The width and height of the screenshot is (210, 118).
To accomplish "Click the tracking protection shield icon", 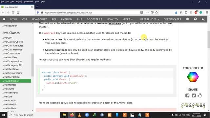I will pyautogui.click(x=38, y=12).
